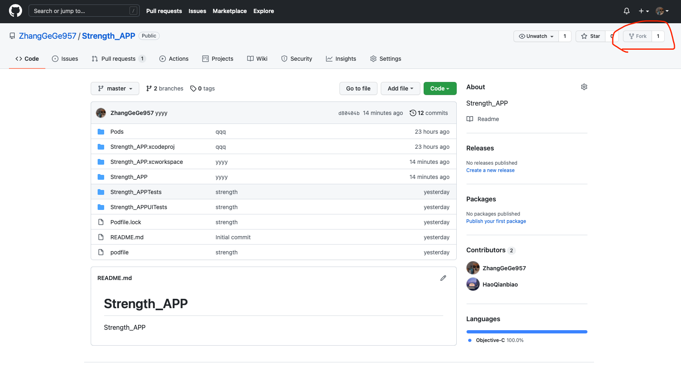This screenshot has height=375, width=681.
Task: Click the commits history clock icon
Action: click(413, 113)
